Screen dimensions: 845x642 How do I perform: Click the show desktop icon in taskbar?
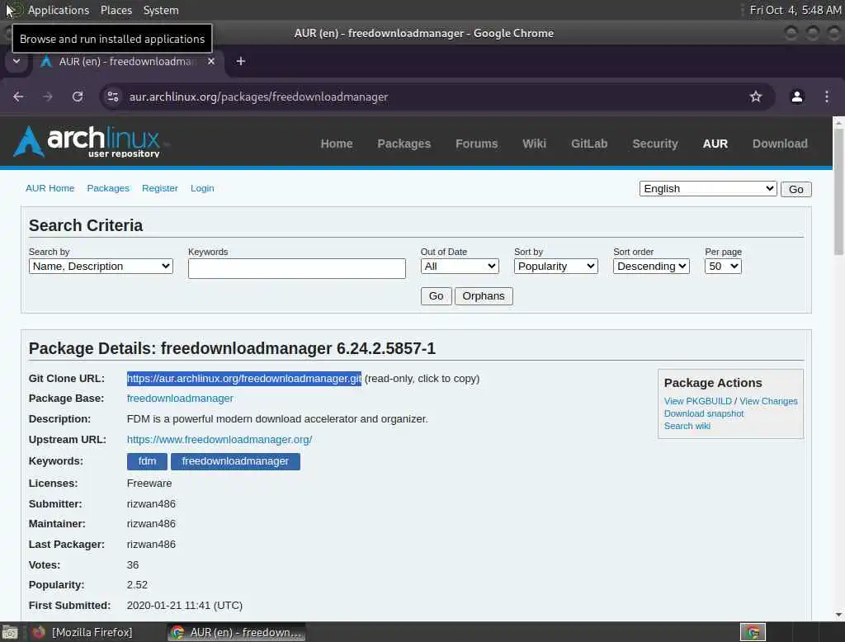[10, 632]
